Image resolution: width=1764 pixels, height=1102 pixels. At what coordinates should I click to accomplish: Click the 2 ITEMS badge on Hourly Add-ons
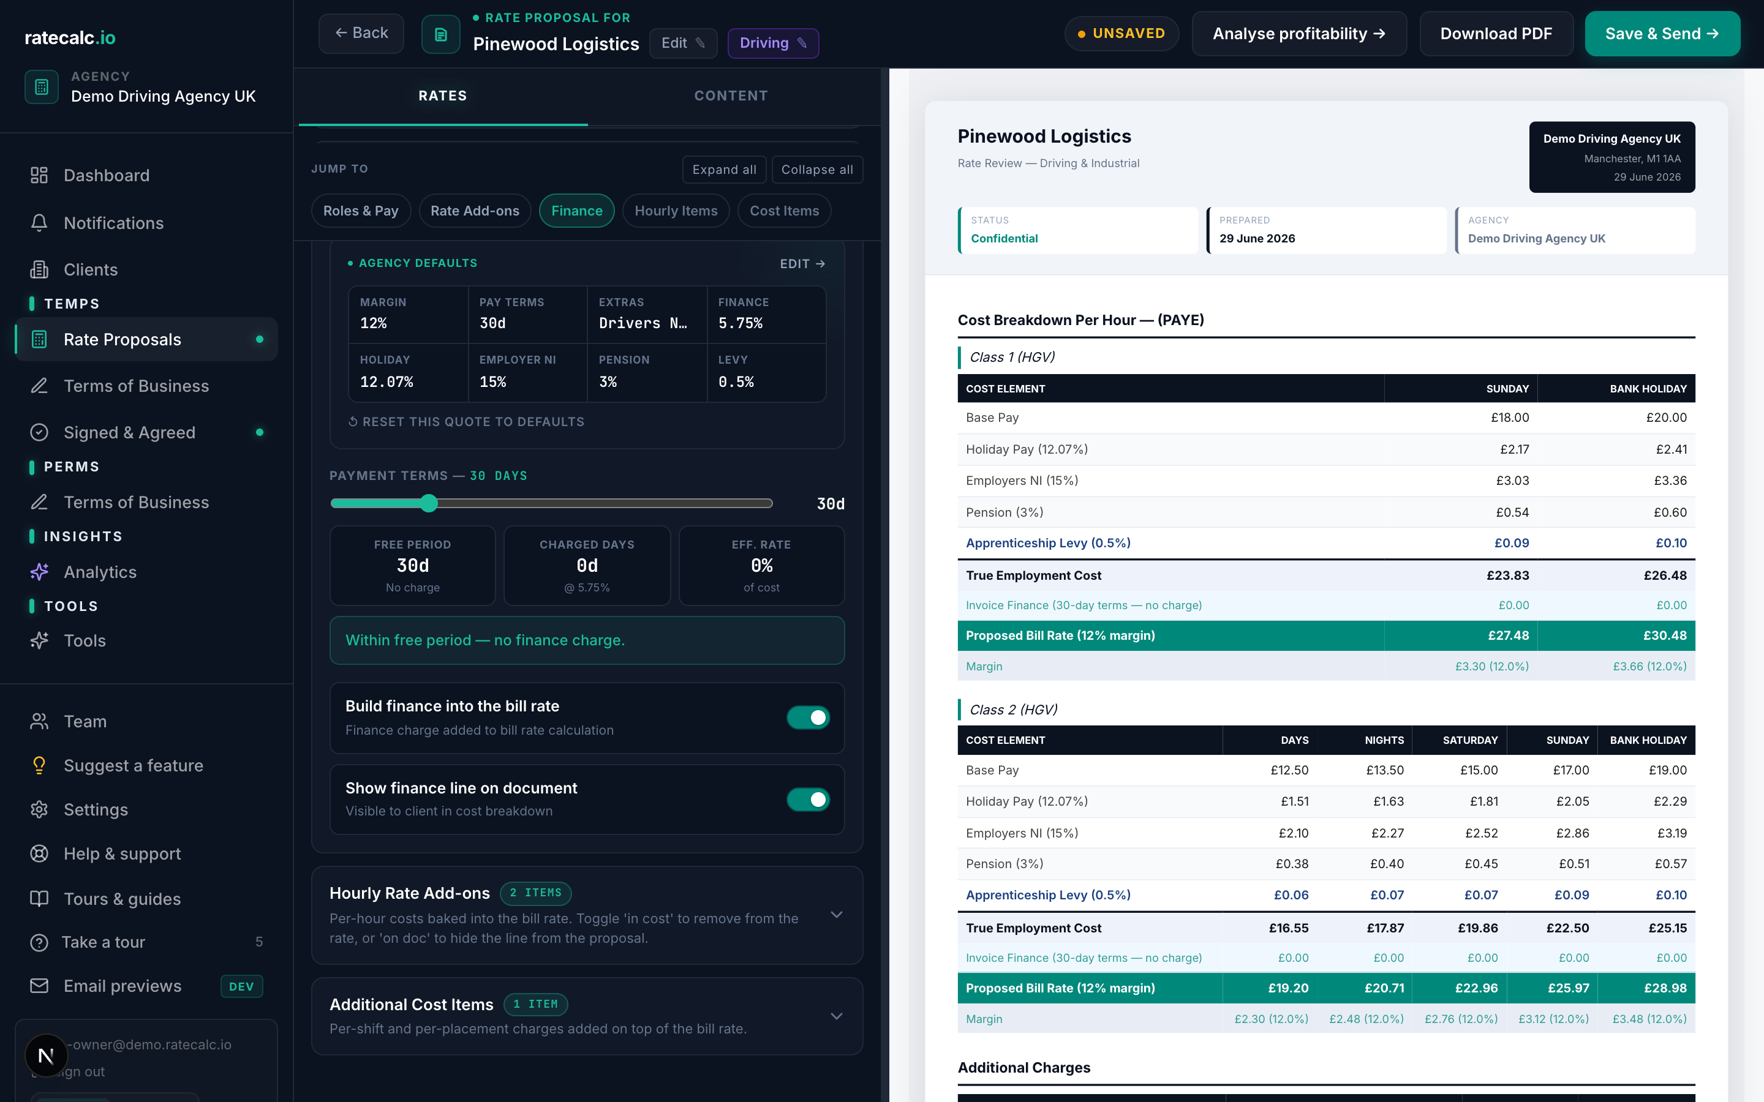point(536,893)
